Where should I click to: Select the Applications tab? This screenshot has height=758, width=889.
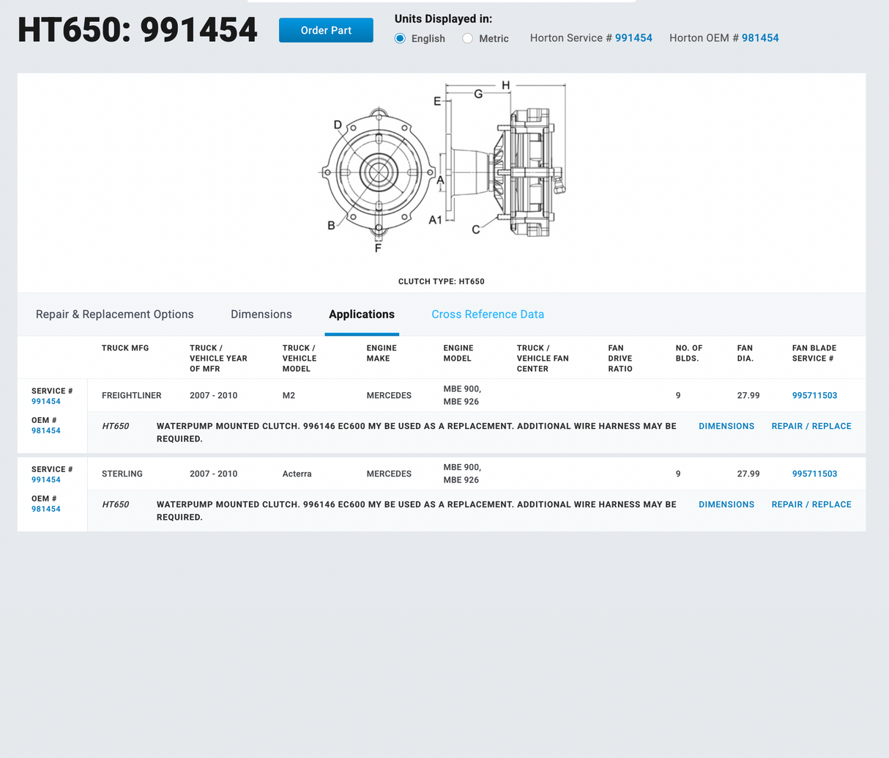(362, 314)
